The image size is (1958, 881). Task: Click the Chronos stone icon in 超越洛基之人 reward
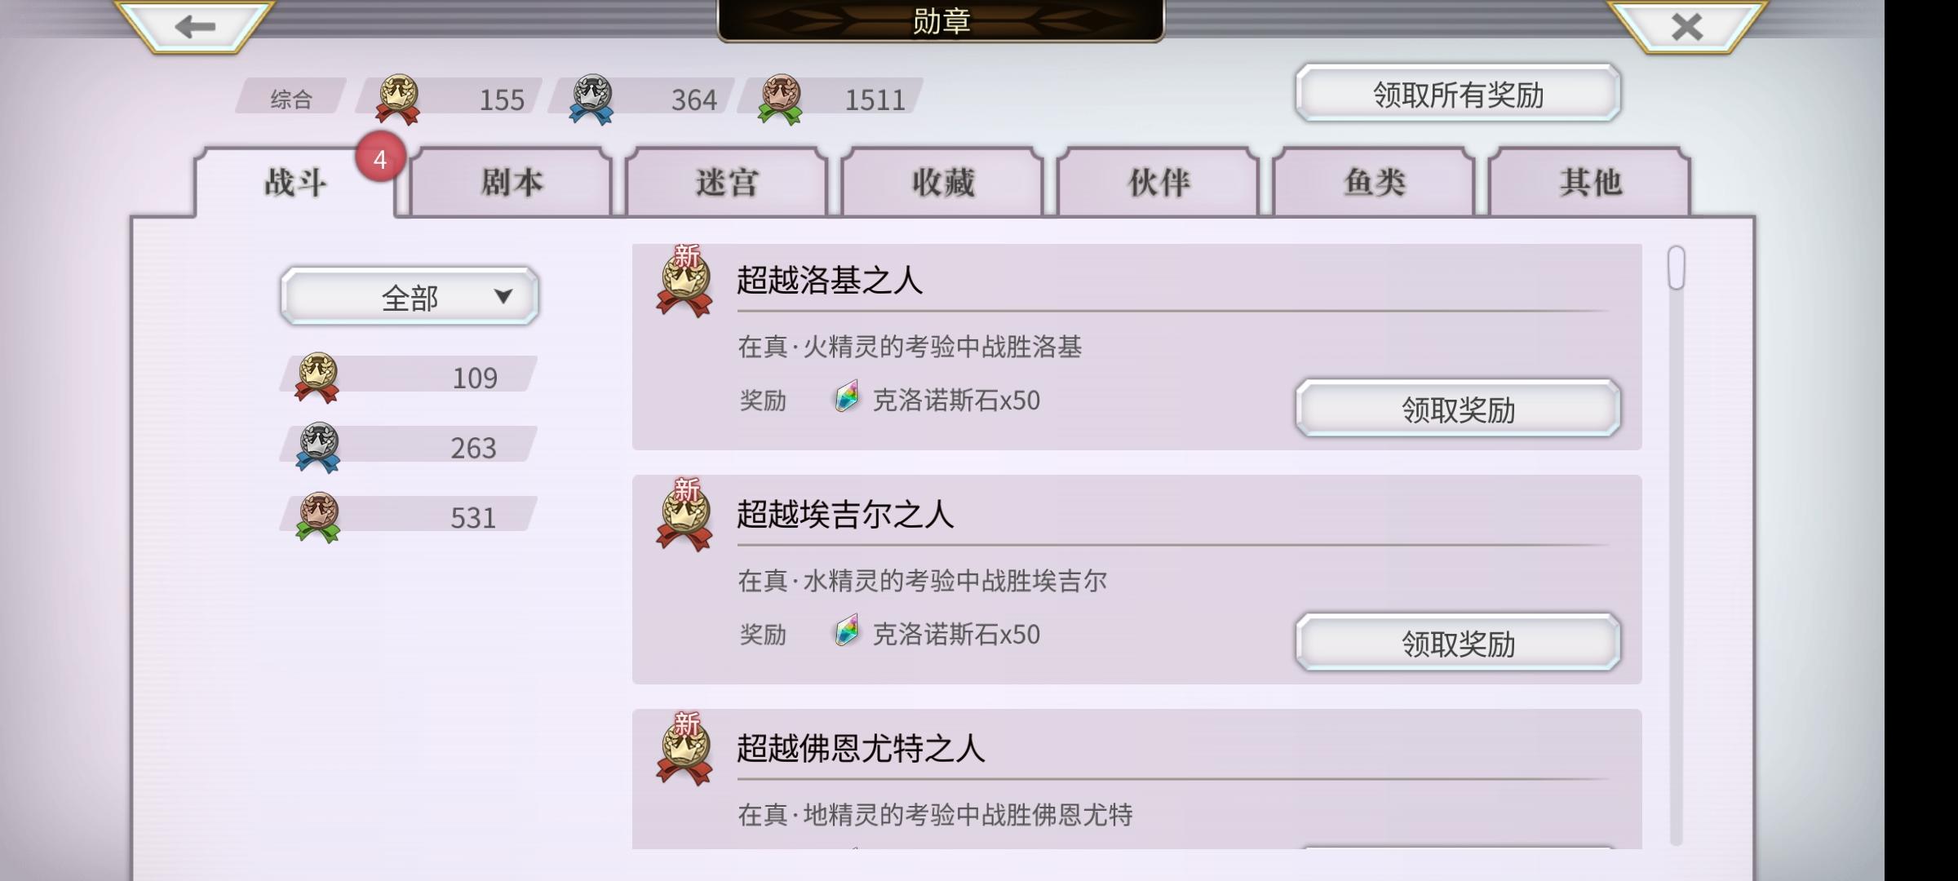tap(847, 398)
